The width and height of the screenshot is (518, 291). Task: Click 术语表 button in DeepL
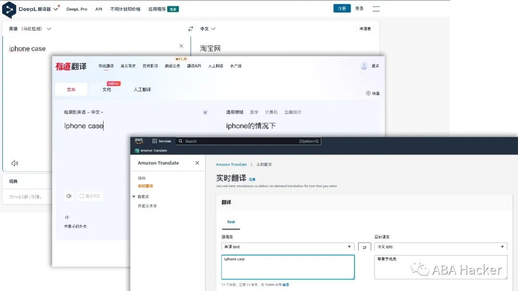pyautogui.click(x=365, y=29)
